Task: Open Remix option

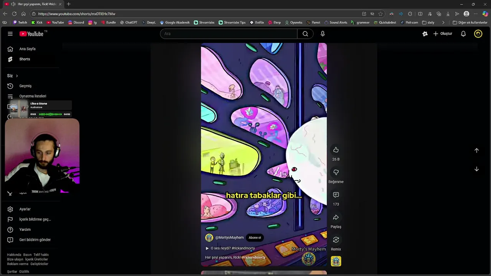Action: pyautogui.click(x=336, y=240)
